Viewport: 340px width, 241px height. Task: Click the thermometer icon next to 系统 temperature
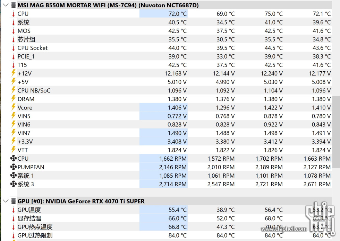point(14,22)
